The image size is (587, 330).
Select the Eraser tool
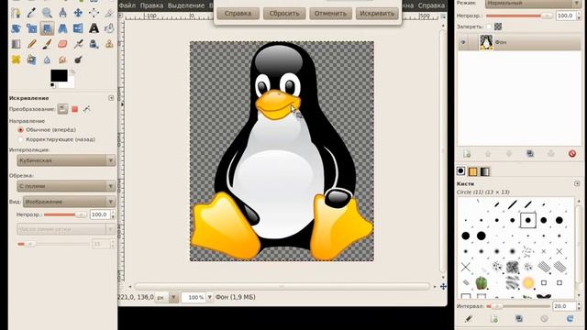[x=62, y=44]
